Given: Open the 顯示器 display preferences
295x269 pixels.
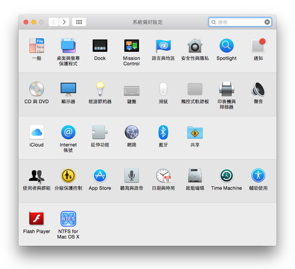Looking at the screenshot, I should click(68, 89).
